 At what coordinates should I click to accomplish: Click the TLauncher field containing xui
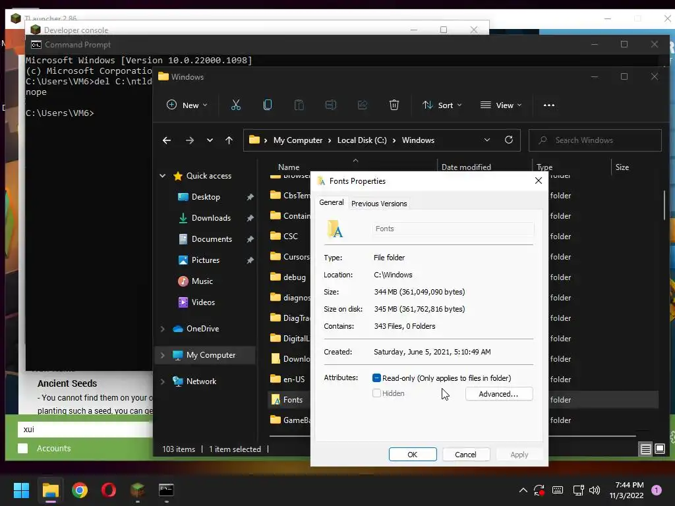(85, 429)
